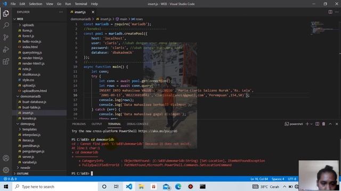Open the Selection menu
This screenshot has width=341, height=191.
tap(36, 4)
